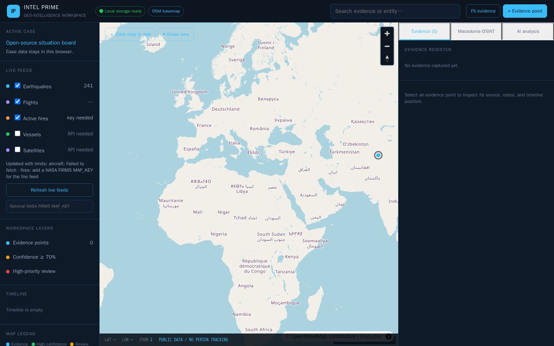Open the MapLibre attribution link
This screenshot has height=346, width=554.
point(371,336)
